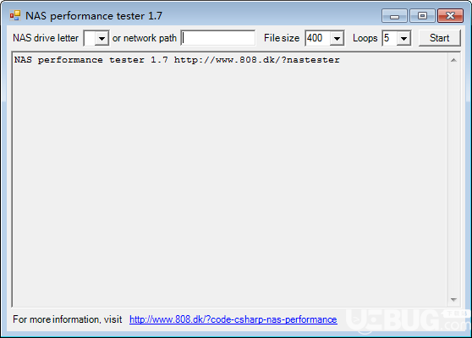Click the output log scrollbar down arrow
Screen dimensions: 472x338
tap(453, 299)
